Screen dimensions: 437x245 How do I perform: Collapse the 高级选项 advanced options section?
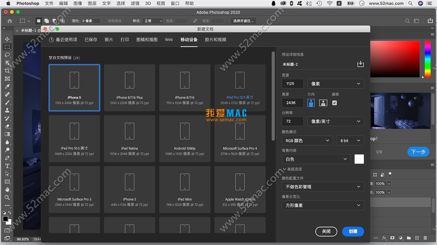pyautogui.click(x=292, y=169)
